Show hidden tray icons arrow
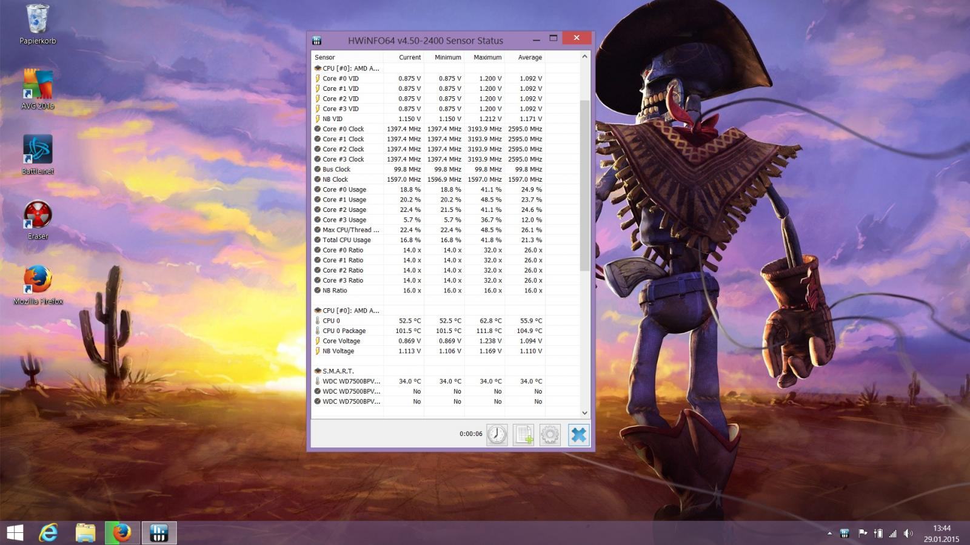Screen dimensions: 970x545 point(829,533)
